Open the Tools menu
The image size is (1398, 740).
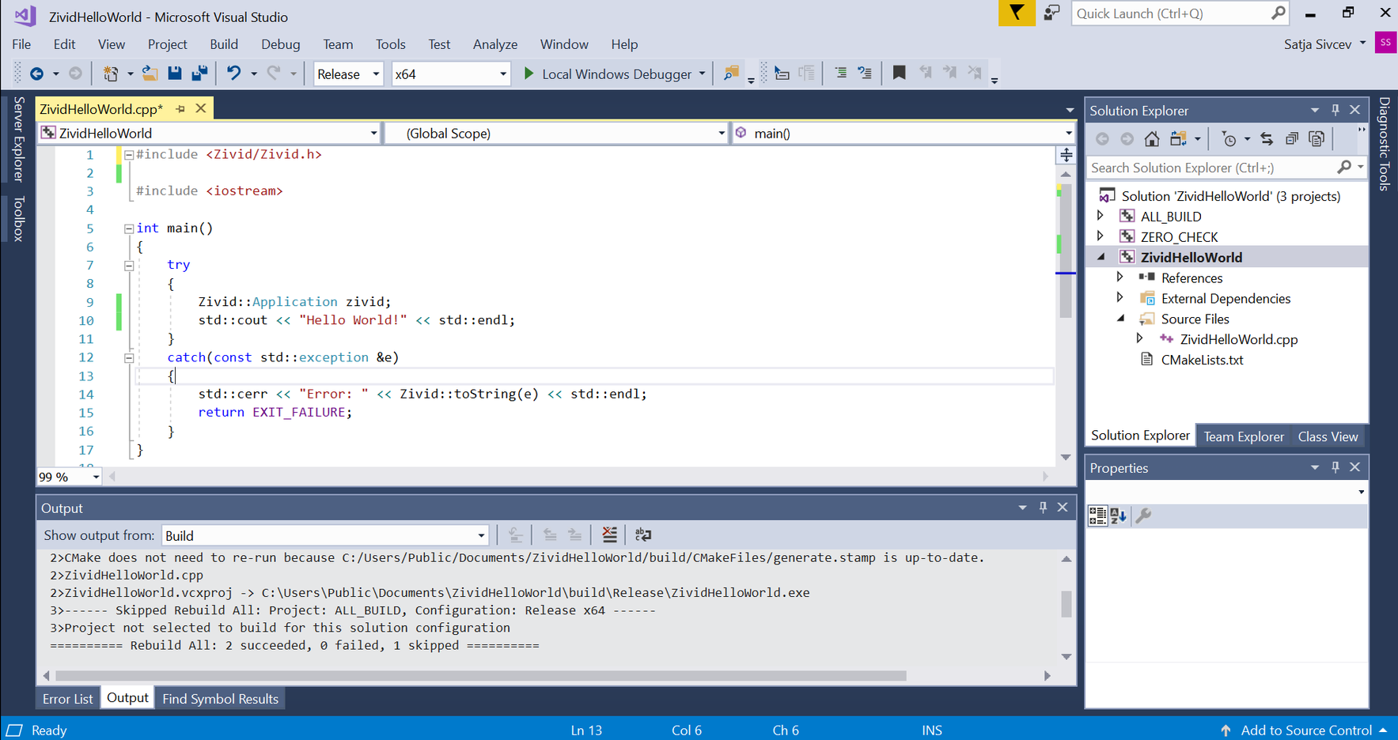(x=390, y=44)
